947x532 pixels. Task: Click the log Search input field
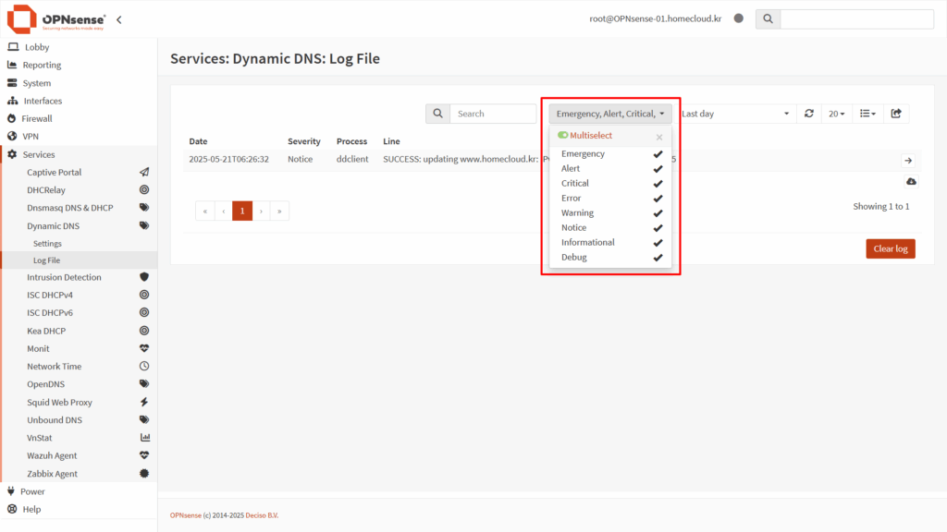493,114
